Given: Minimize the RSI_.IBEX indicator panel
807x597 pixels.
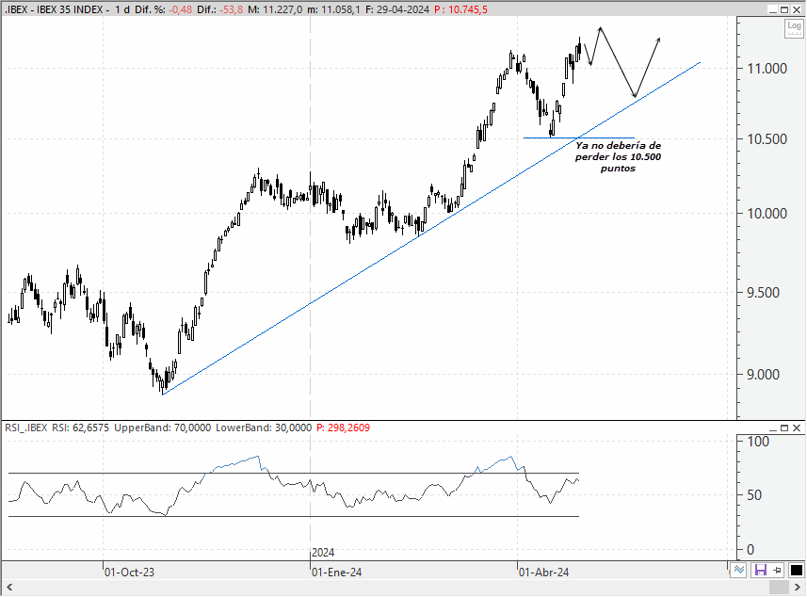Looking at the screenshot, I should [772, 428].
